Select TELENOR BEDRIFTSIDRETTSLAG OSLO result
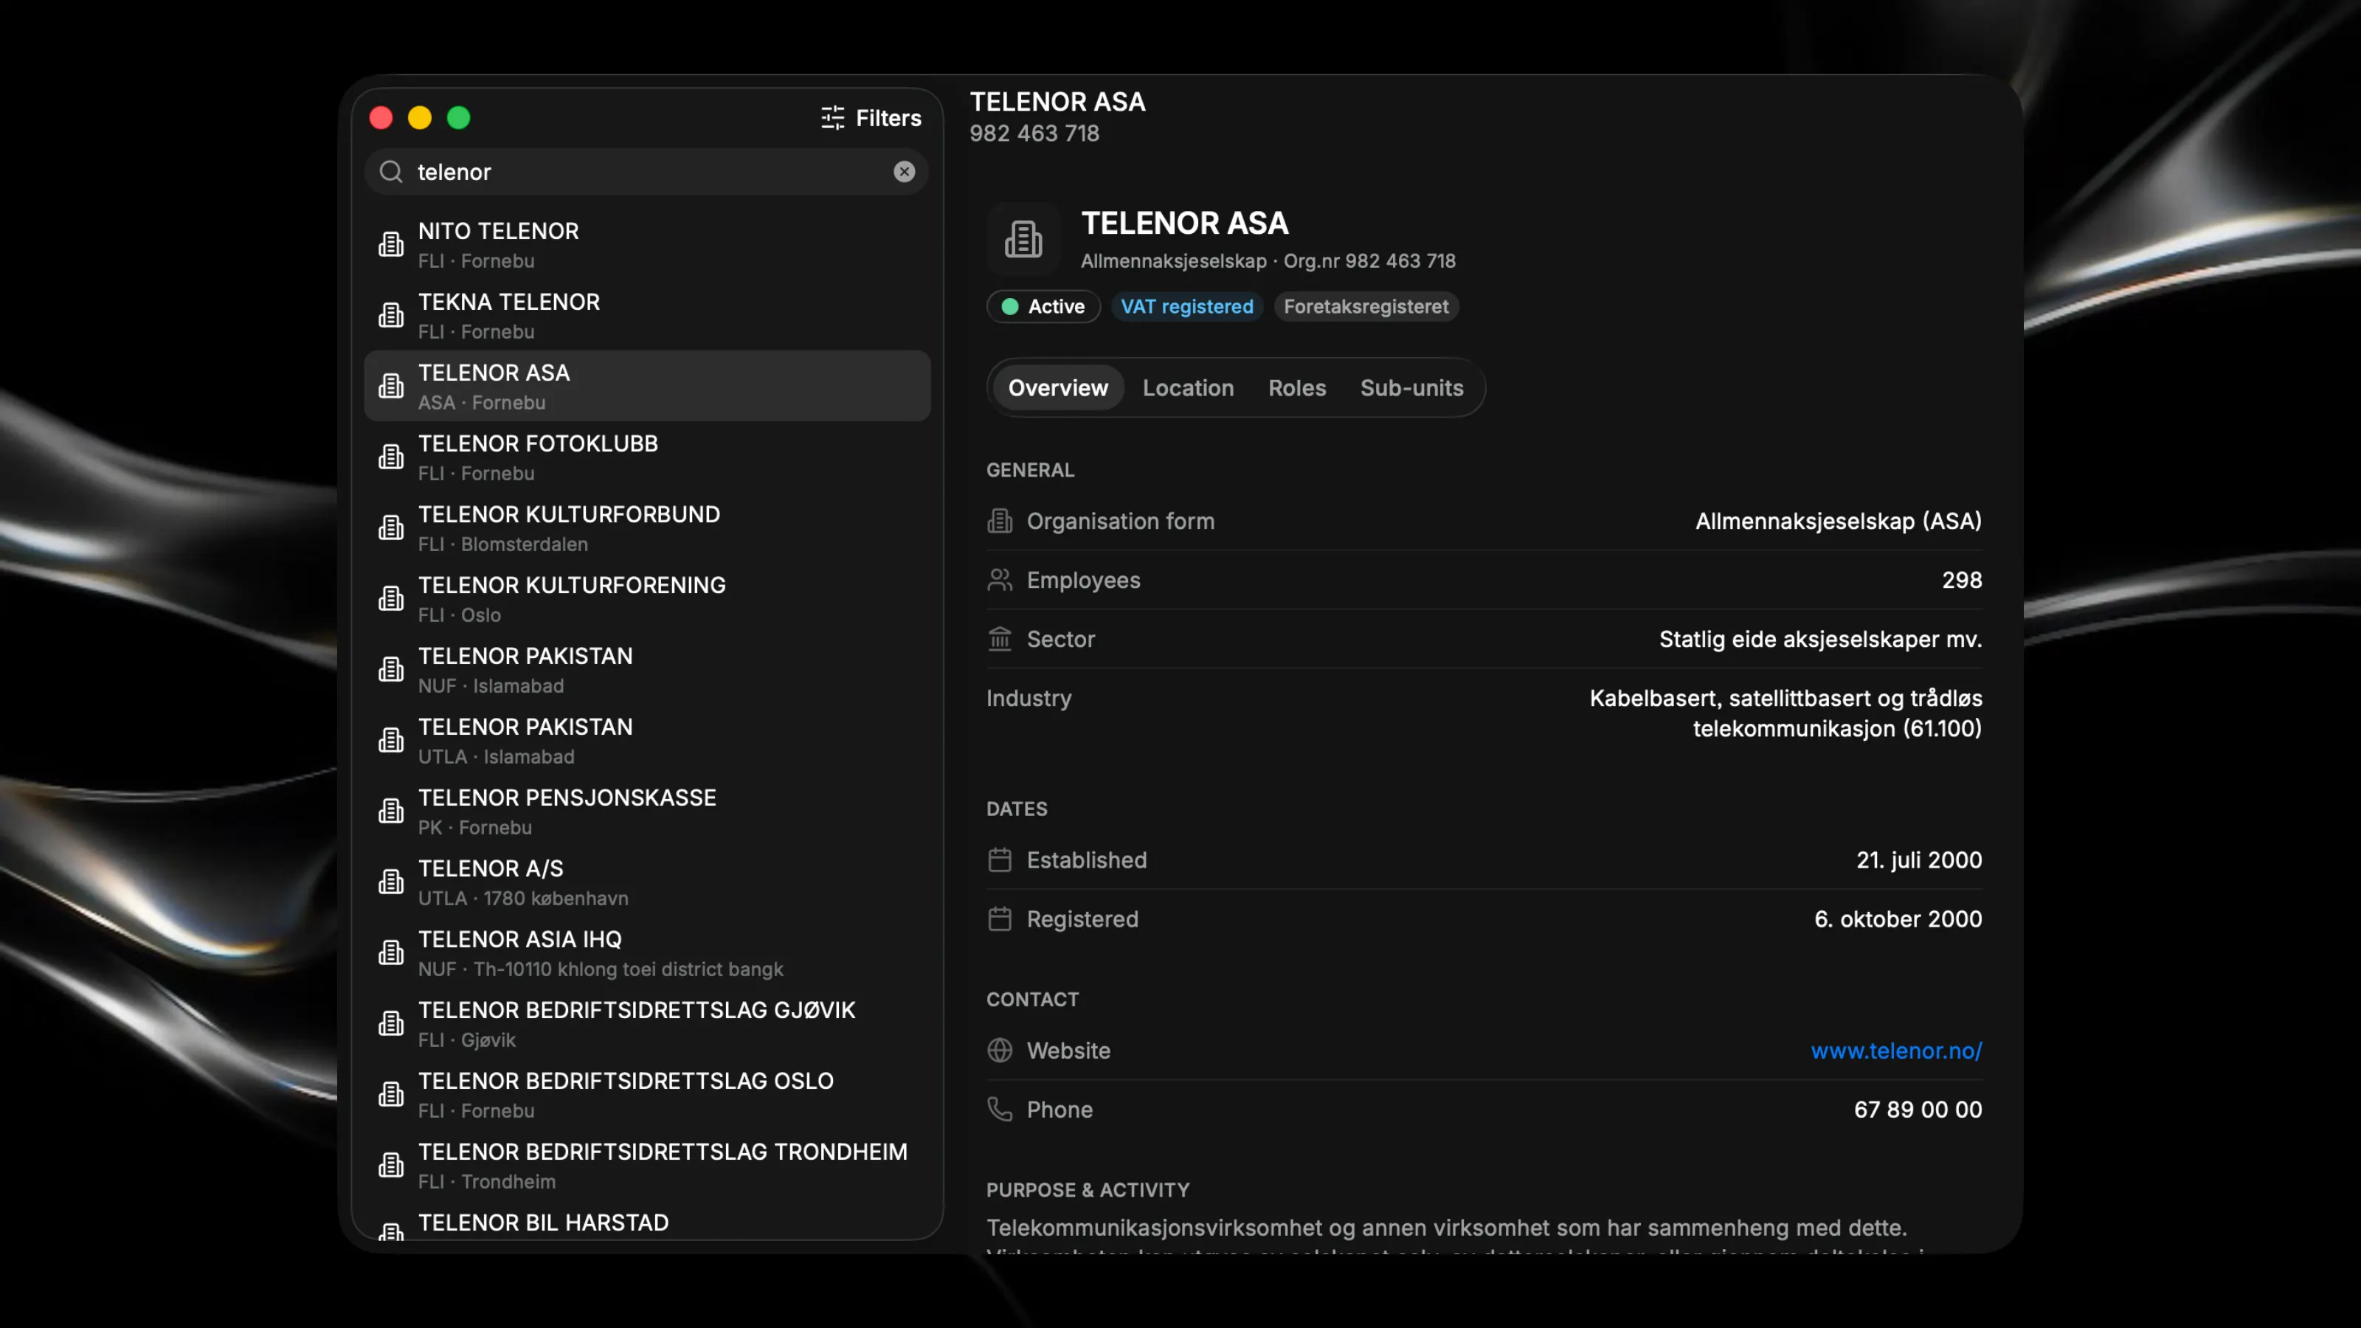The height and width of the screenshot is (1328, 2361). (647, 1094)
